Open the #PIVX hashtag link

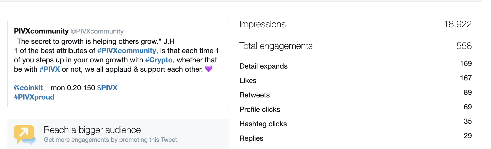pos(50,69)
